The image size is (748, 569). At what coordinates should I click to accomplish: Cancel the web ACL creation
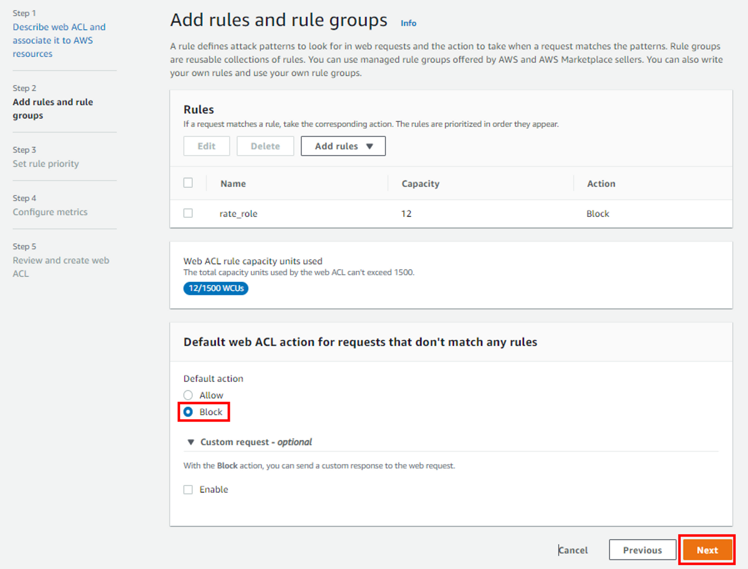click(573, 550)
